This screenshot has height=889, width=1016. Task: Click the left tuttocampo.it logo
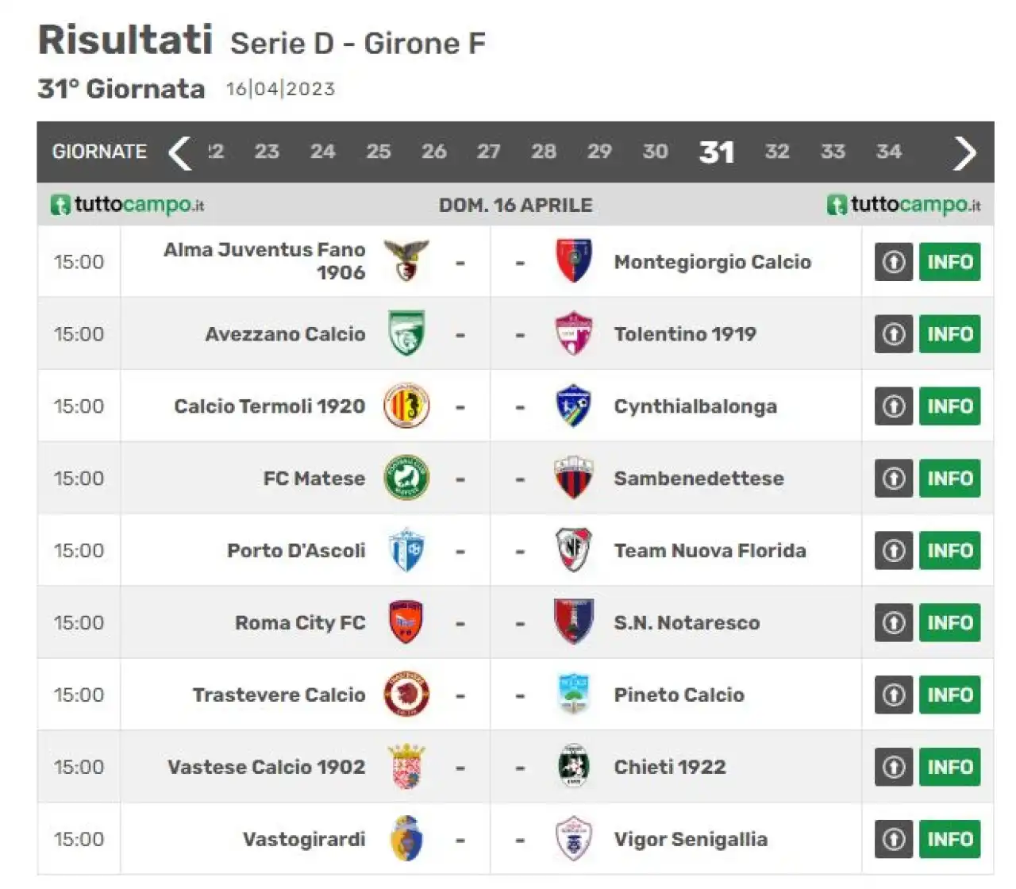click(x=127, y=205)
